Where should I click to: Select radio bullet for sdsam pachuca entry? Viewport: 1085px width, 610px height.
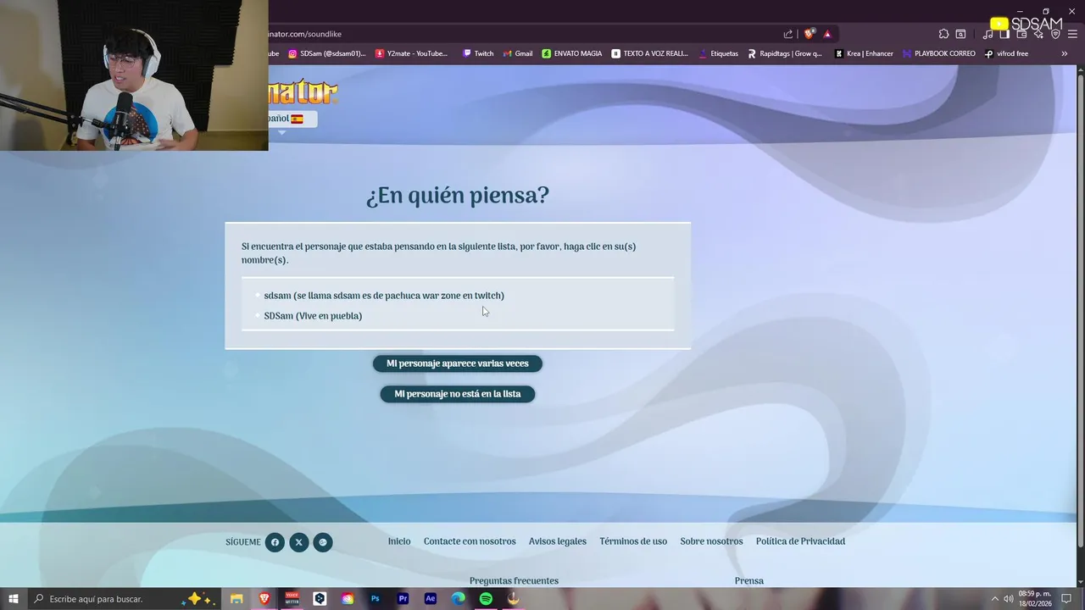coord(258,296)
